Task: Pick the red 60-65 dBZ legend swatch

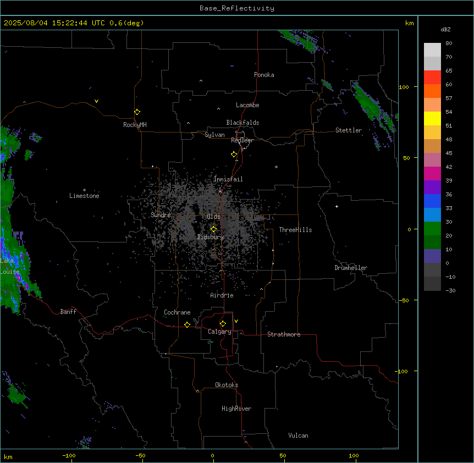Action: pyautogui.click(x=432, y=78)
